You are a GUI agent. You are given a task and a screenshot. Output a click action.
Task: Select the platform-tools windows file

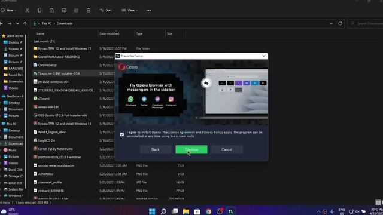coord(60,157)
